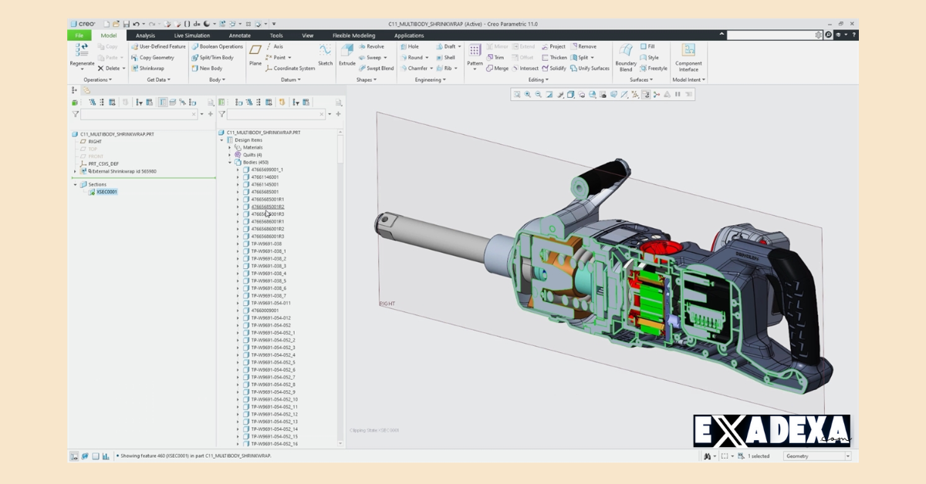Open the Analysis ribbon tab
926x484 pixels.
pos(146,35)
